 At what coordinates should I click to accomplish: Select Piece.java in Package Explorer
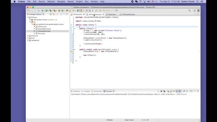point(41,34)
